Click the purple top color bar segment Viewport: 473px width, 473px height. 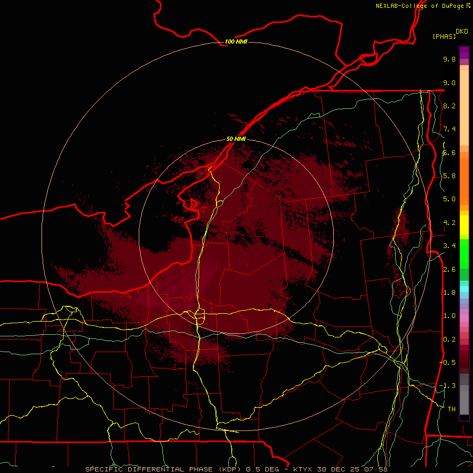[464, 53]
